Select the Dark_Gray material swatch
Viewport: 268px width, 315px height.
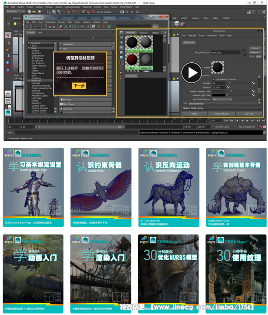tap(132, 44)
